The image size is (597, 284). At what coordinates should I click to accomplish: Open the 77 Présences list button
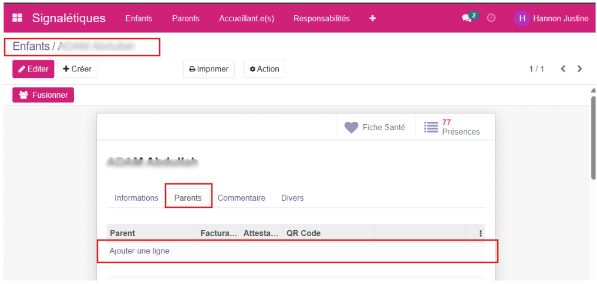point(452,127)
